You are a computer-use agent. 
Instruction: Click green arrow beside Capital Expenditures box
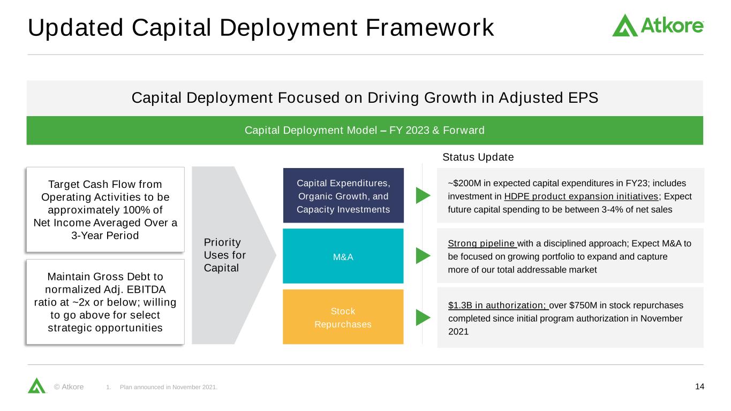(x=423, y=195)
